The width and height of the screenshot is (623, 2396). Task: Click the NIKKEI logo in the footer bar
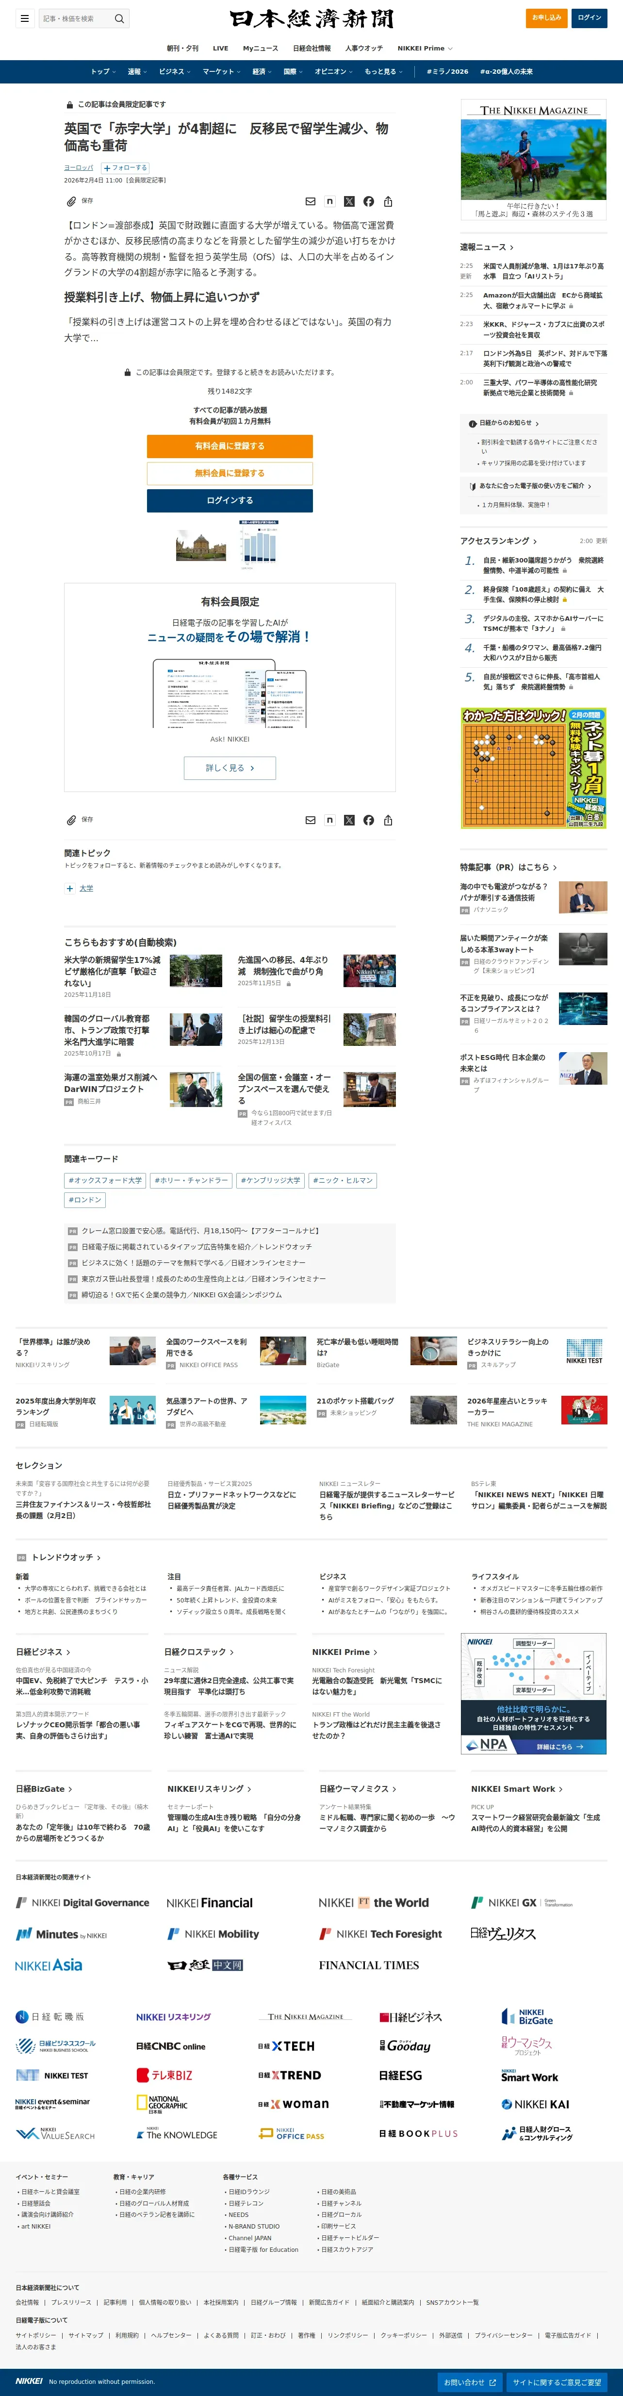click(29, 2381)
